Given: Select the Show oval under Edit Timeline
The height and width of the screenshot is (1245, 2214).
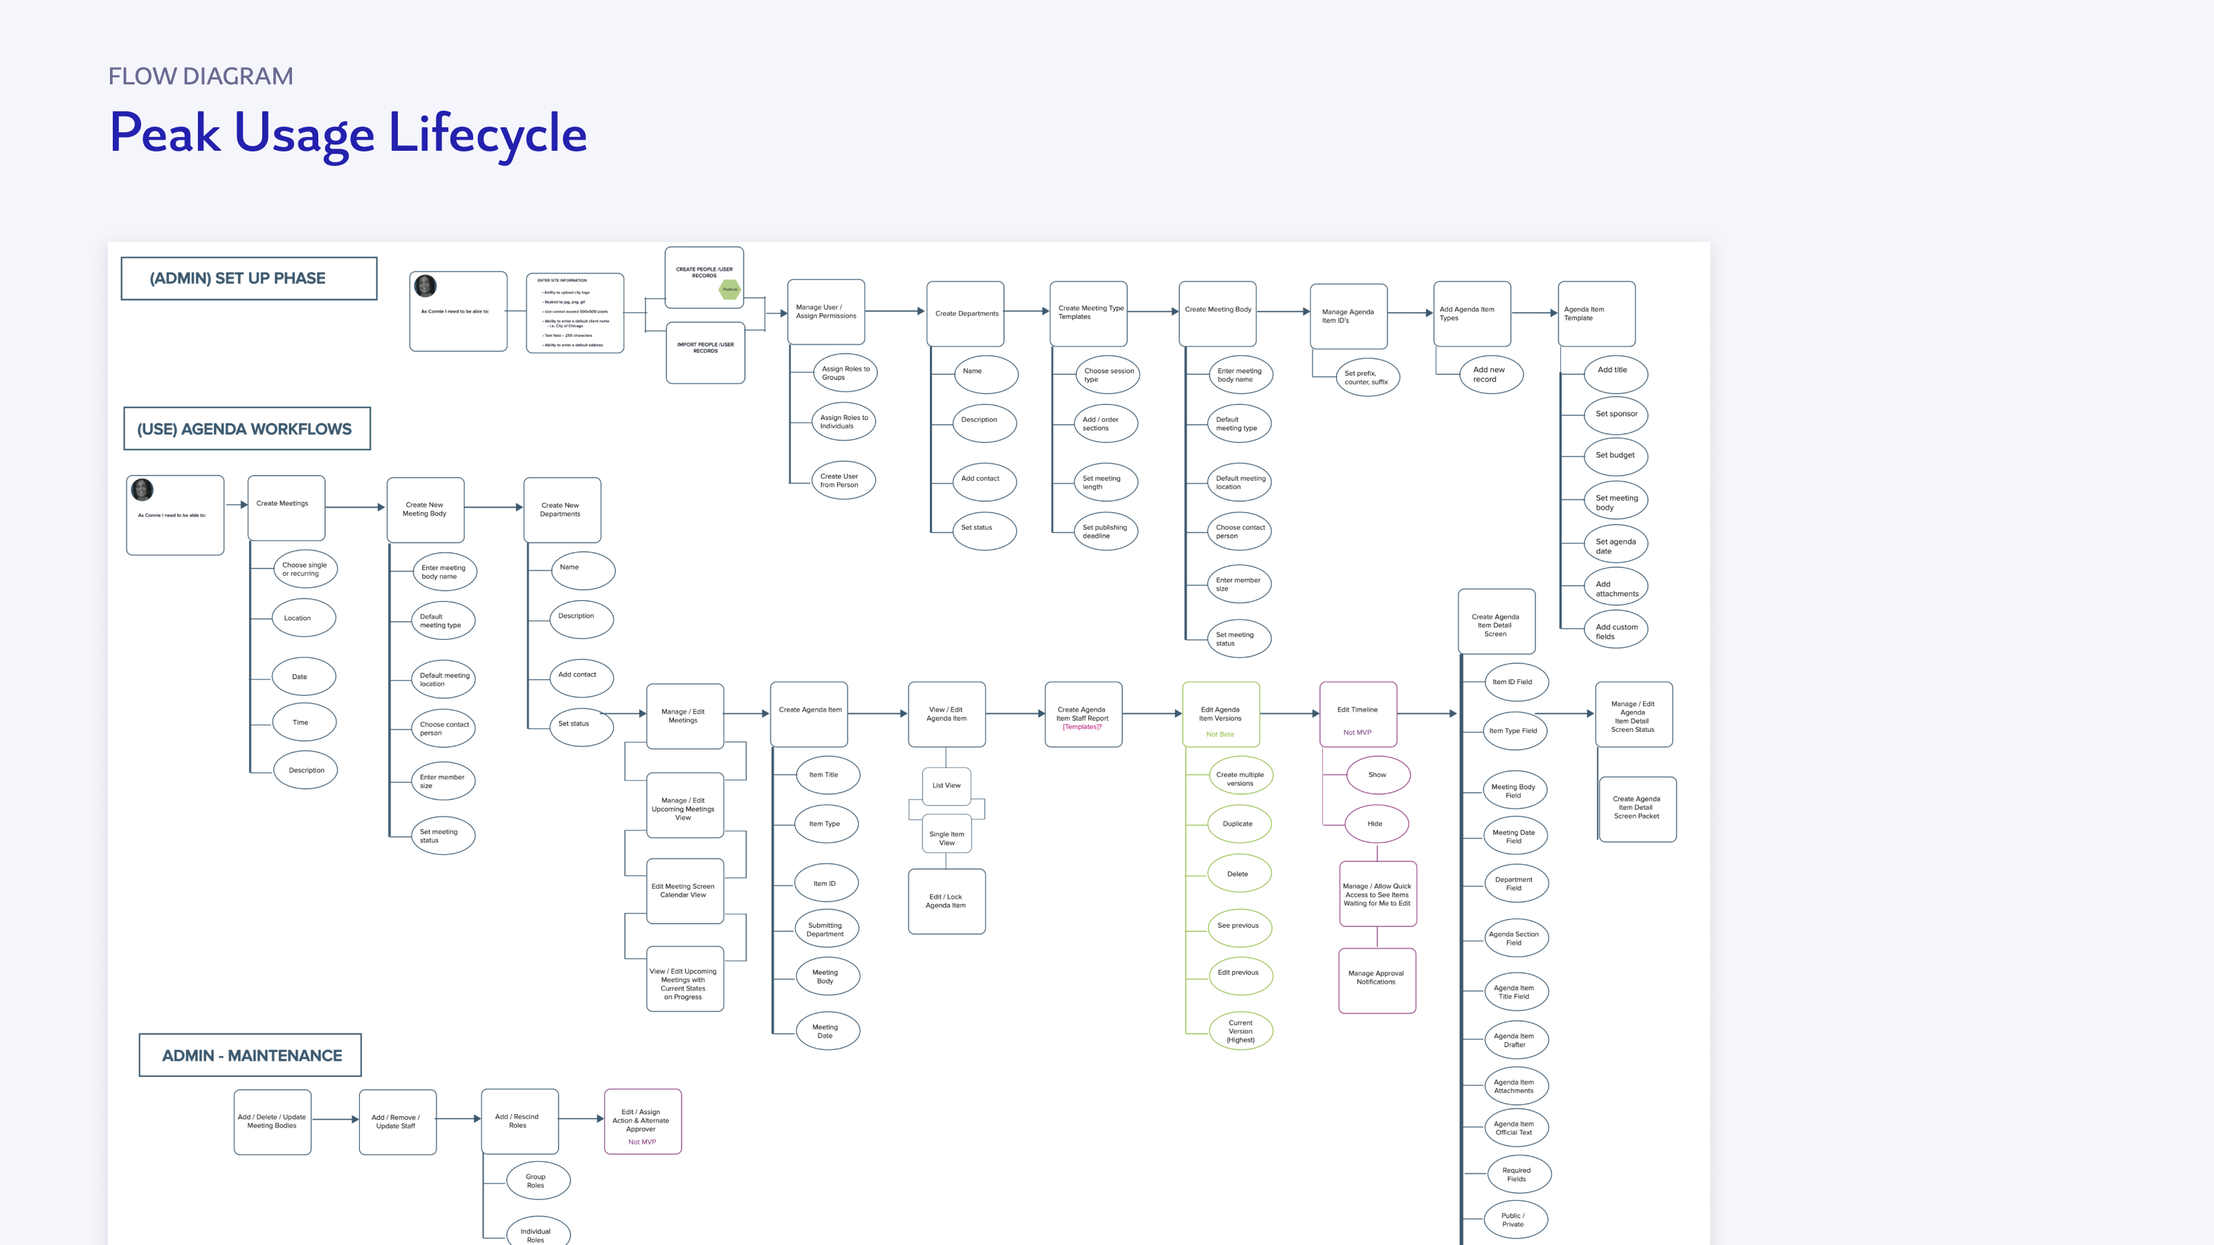Looking at the screenshot, I should coord(1377,775).
